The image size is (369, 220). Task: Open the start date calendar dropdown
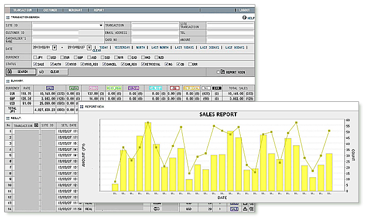54,47
